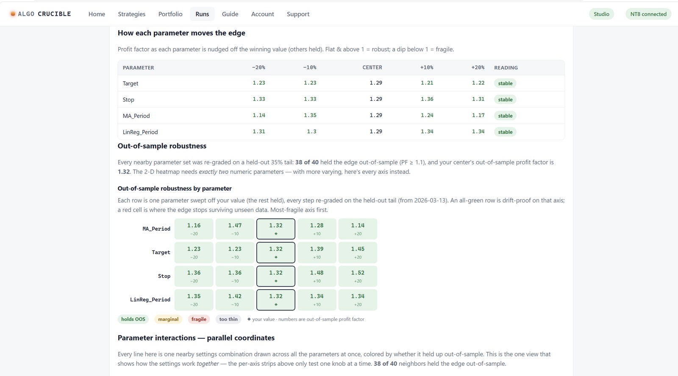Click Stop heatmap cell 1.36 at −20

pyautogui.click(x=194, y=276)
